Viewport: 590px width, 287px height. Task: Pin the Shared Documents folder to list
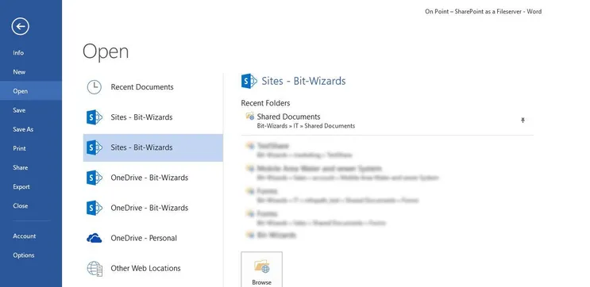[523, 121]
